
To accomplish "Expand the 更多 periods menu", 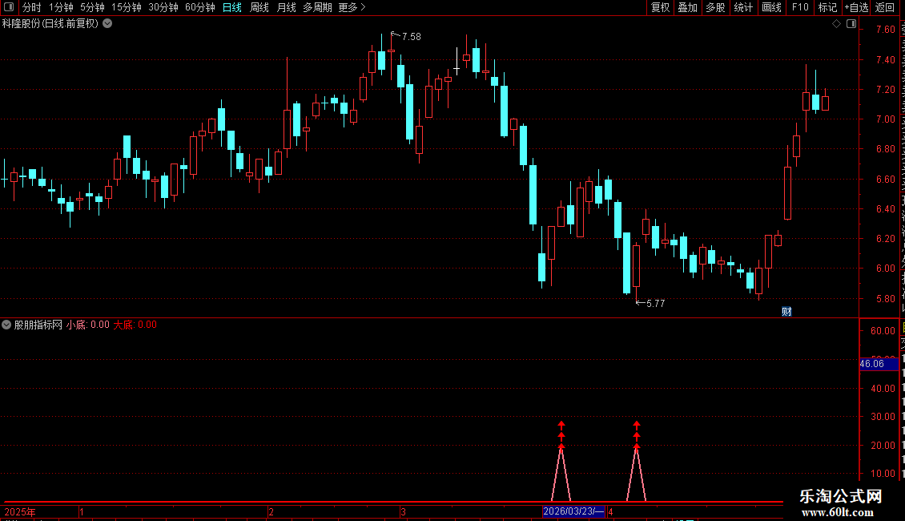I will point(352,7).
